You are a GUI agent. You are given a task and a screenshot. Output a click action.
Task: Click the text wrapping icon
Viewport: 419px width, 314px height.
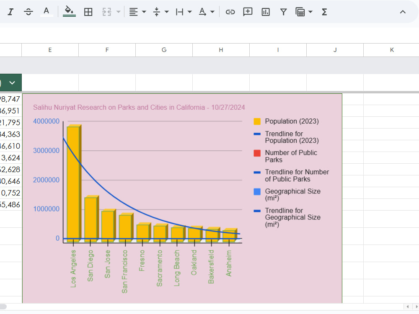pos(180,12)
